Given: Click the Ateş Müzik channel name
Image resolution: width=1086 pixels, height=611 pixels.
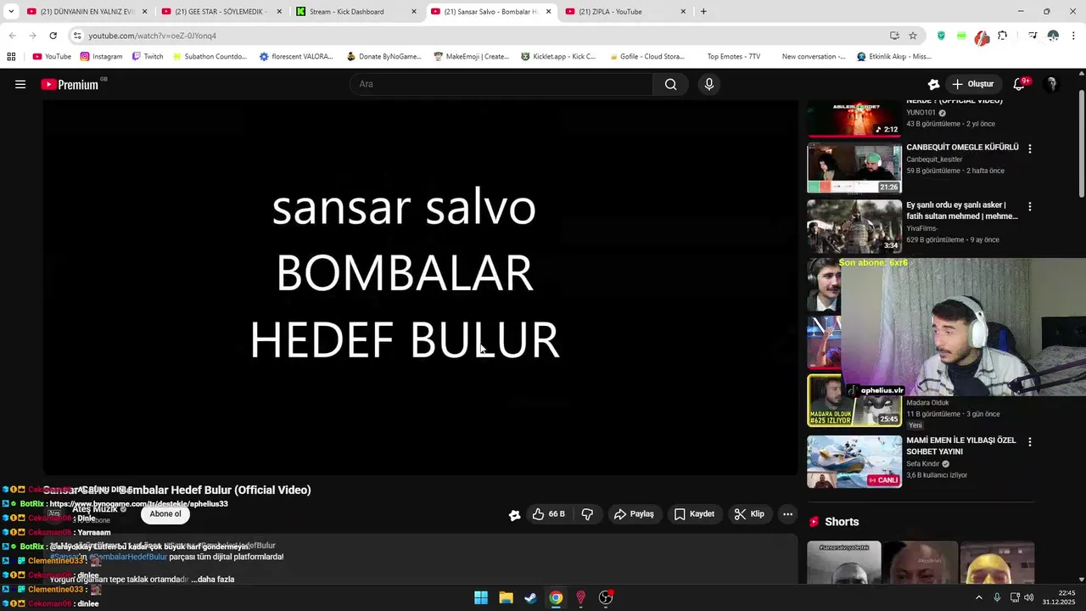Looking at the screenshot, I should tap(94, 509).
